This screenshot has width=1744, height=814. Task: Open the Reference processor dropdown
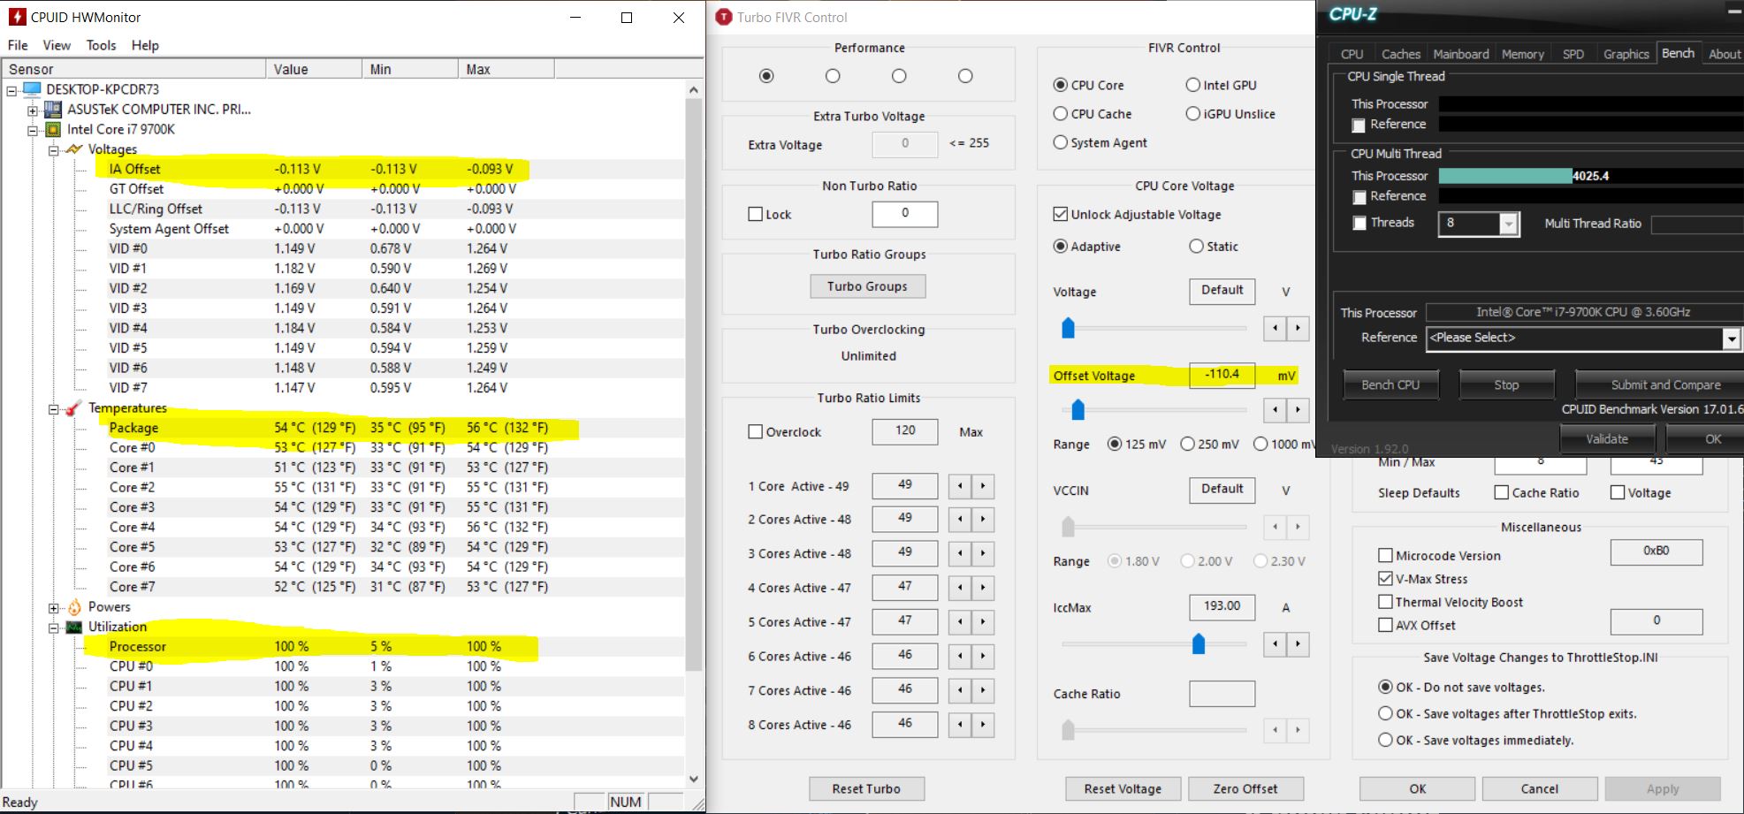pos(1731,339)
